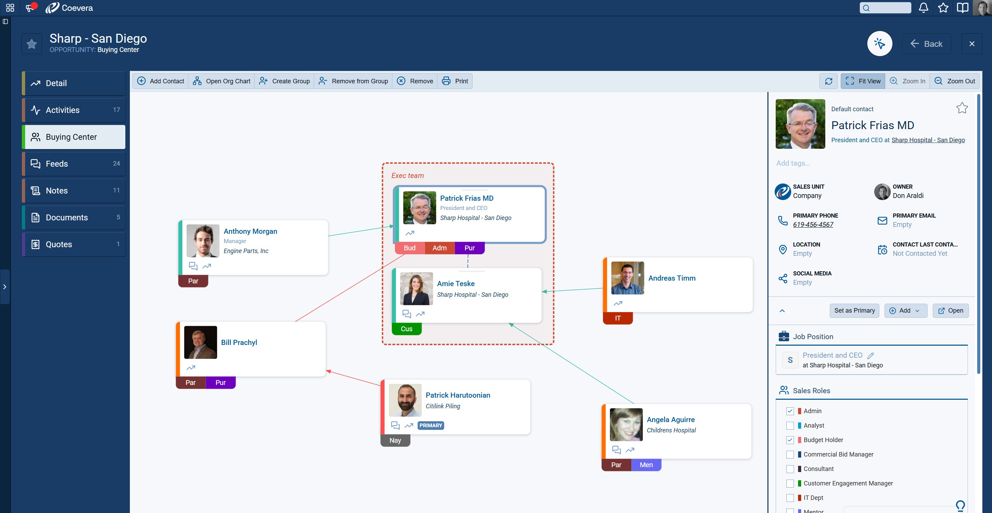Click the notifications bell icon
The height and width of the screenshot is (513, 992).
click(923, 8)
